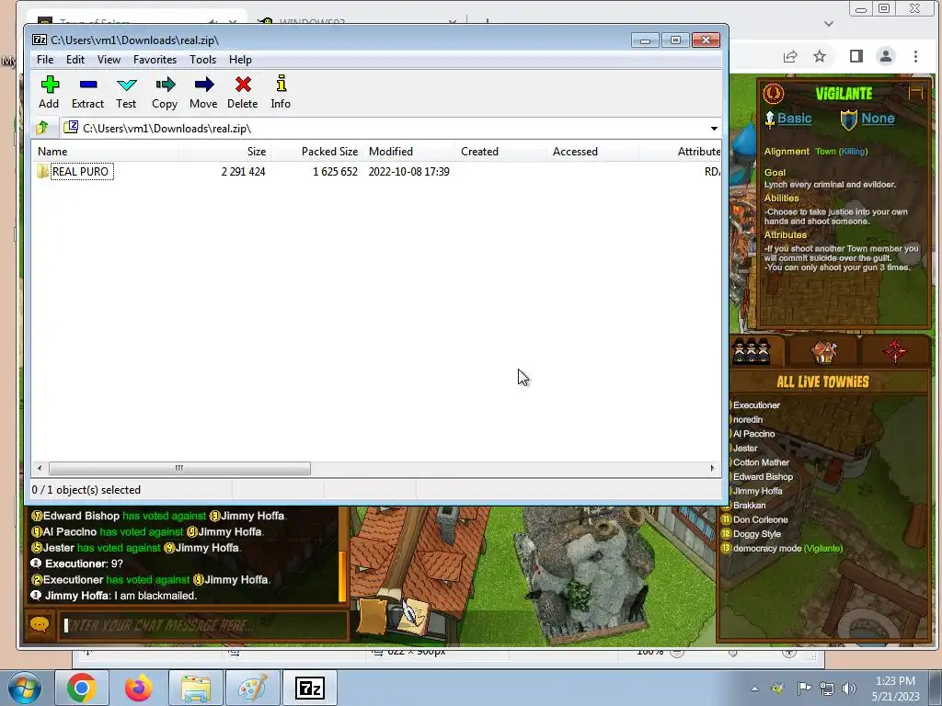Click the browser bookmark star icon
The height and width of the screenshot is (706, 942).
820,56
